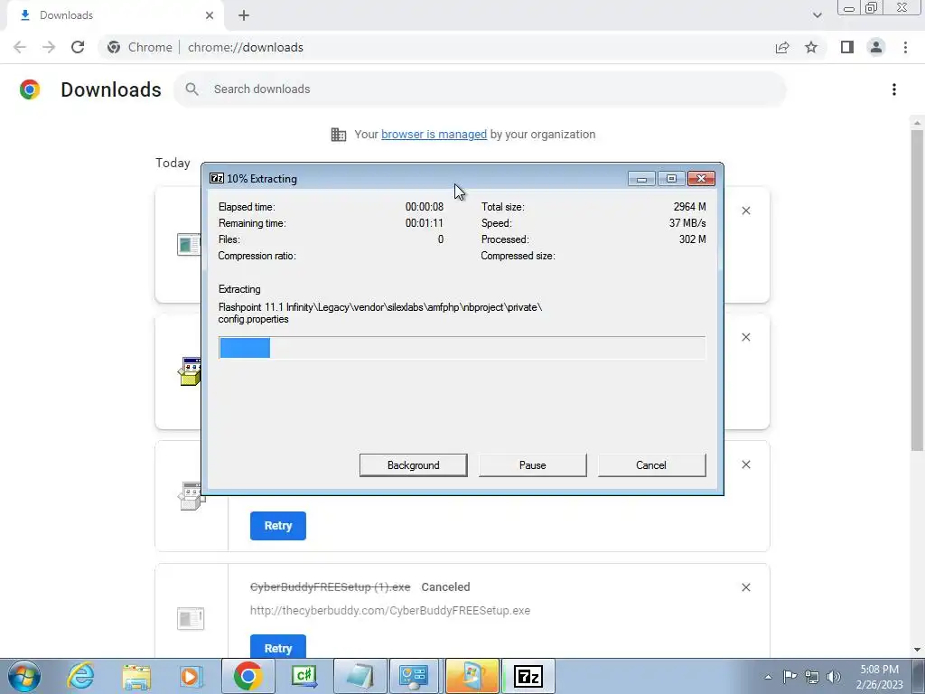
Task: Launch Internet Explorer from taskbar
Action: coord(80,676)
